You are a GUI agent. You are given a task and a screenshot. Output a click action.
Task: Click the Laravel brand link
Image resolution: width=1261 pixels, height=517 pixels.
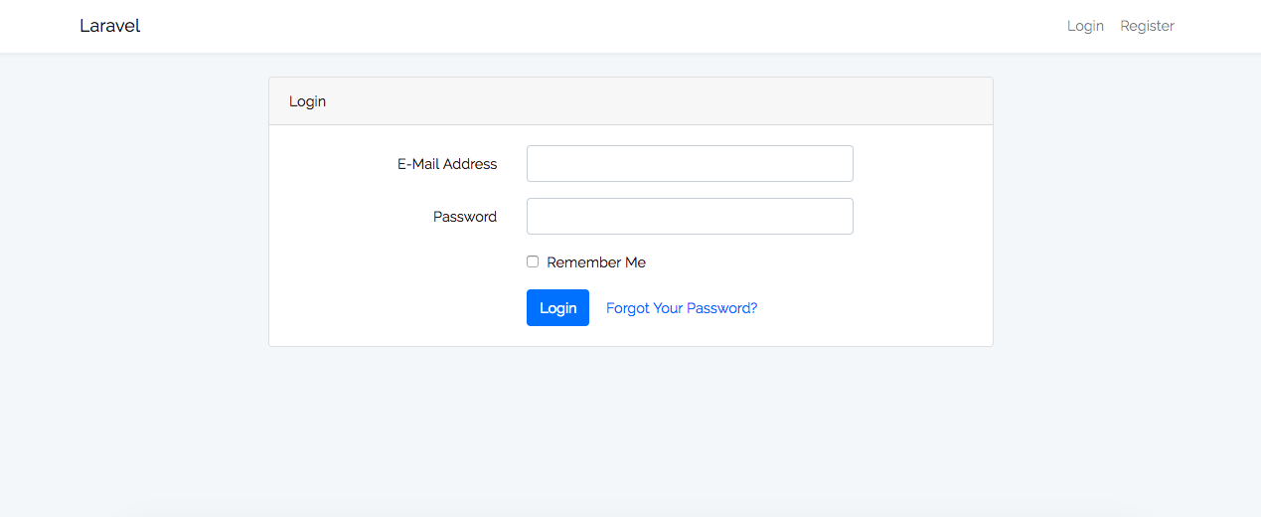(x=109, y=26)
